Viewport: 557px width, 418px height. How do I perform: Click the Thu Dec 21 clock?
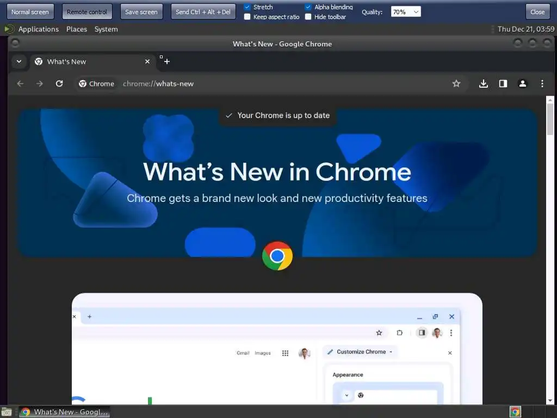[x=526, y=29]
